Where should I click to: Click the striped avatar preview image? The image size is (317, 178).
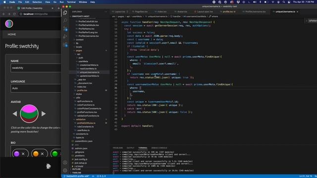coord(29,114)
